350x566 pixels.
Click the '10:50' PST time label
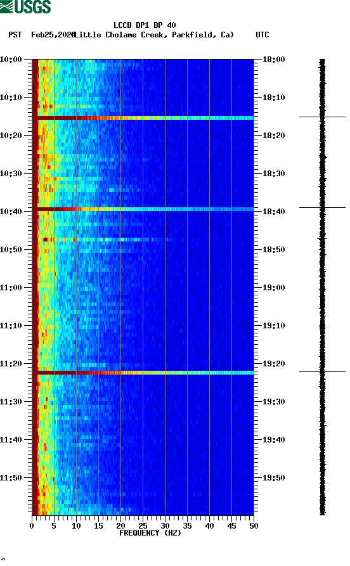tap(11, 250)
